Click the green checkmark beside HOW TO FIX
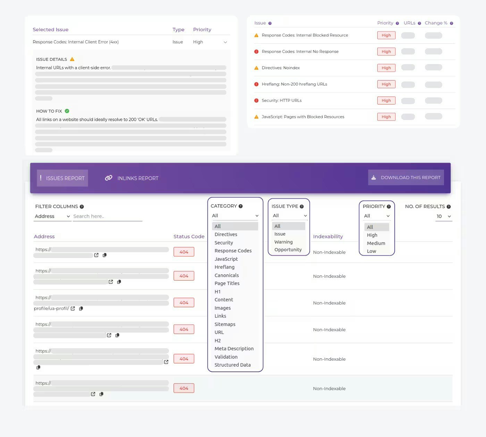This screenshot has width=486, height=437. tap(67, 111)
